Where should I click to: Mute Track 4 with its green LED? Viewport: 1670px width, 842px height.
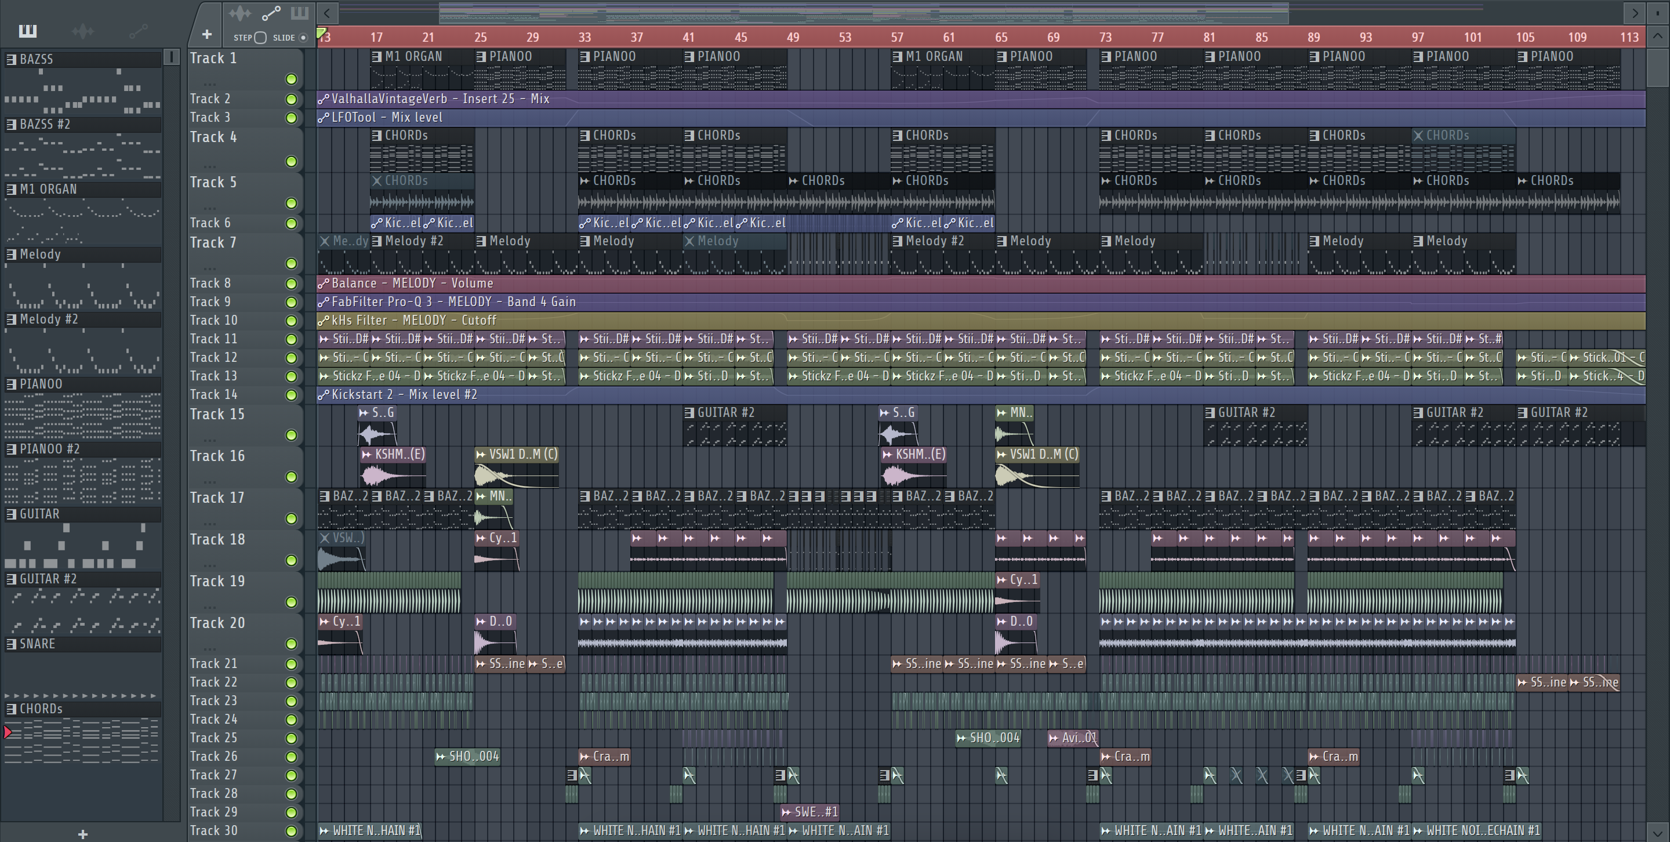[x=291, y=161]
